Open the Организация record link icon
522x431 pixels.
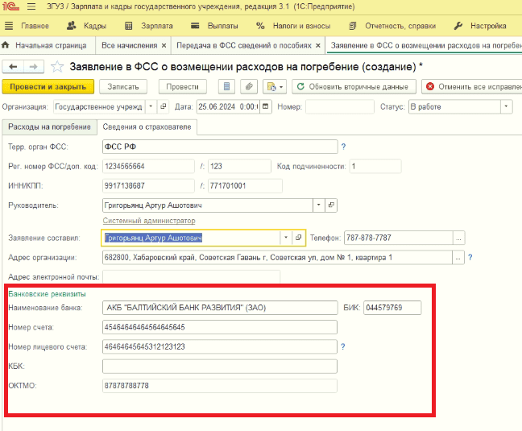[163, 107]
